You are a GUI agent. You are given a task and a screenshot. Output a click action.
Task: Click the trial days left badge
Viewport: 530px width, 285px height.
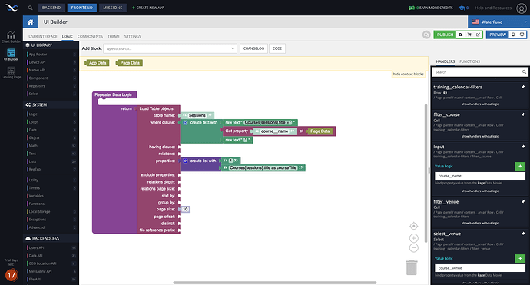[12, 275]
